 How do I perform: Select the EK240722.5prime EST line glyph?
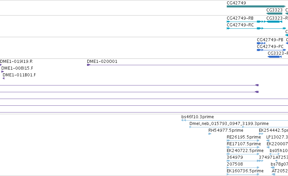[243, 154]
